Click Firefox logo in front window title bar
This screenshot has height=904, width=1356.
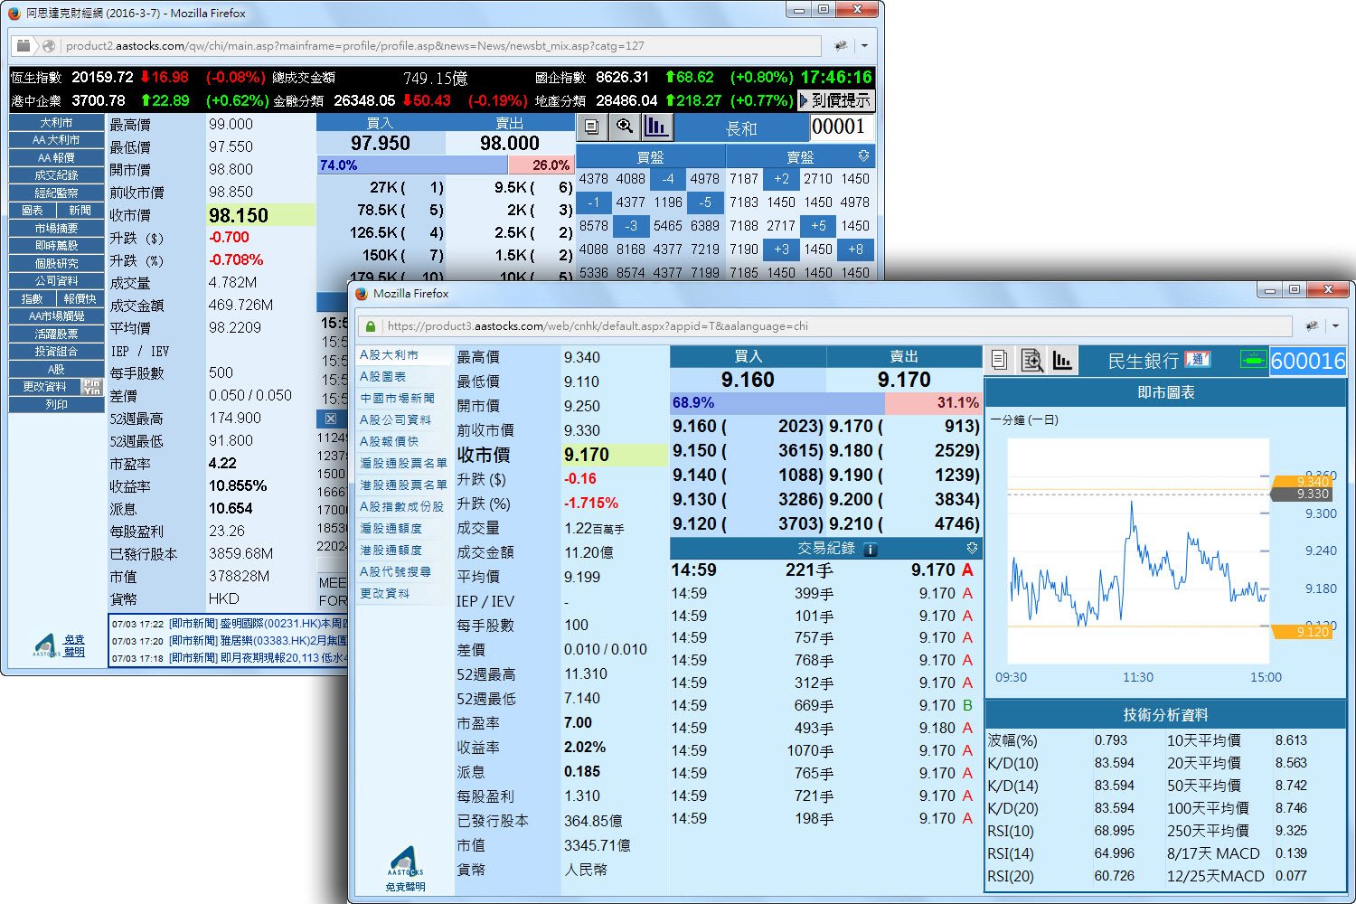point(362,294)
